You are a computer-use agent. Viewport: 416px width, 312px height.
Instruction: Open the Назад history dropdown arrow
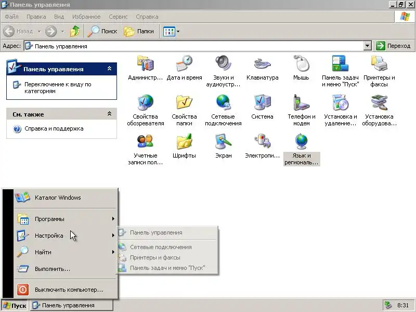(x=40, y=31)
